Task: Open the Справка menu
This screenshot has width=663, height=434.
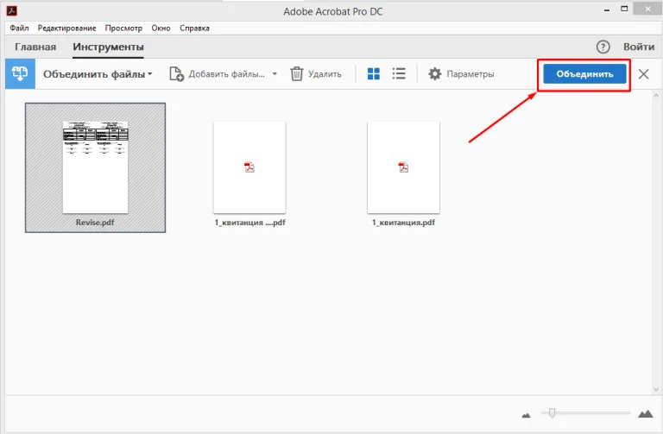Action: click(194, 28)
